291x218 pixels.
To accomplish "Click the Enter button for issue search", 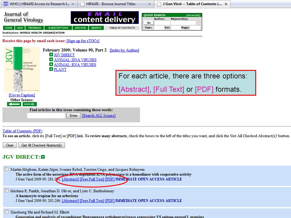I will pos(74,115).
